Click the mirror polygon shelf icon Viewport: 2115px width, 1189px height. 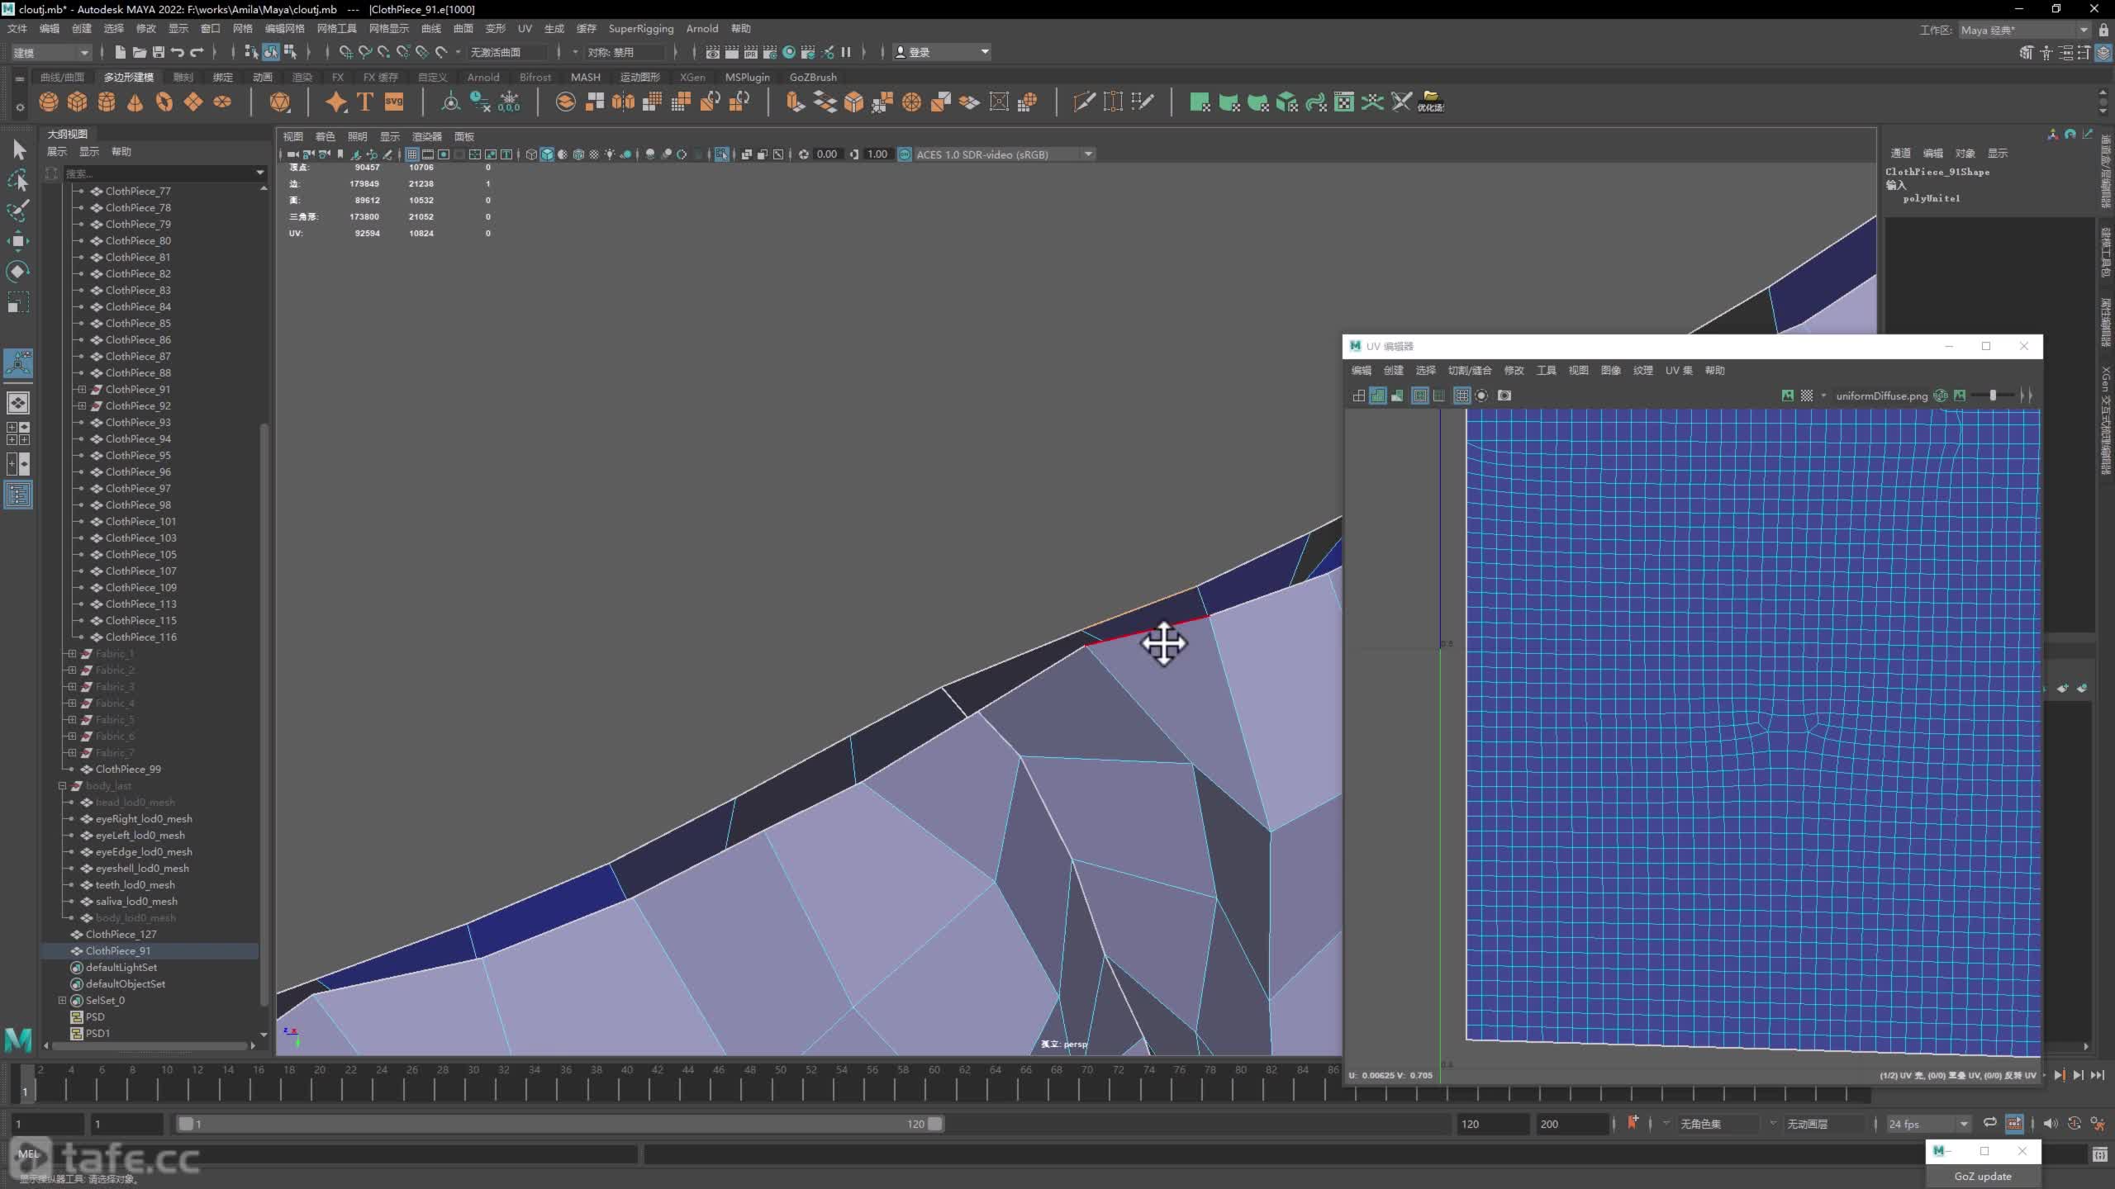pos(623,102)
